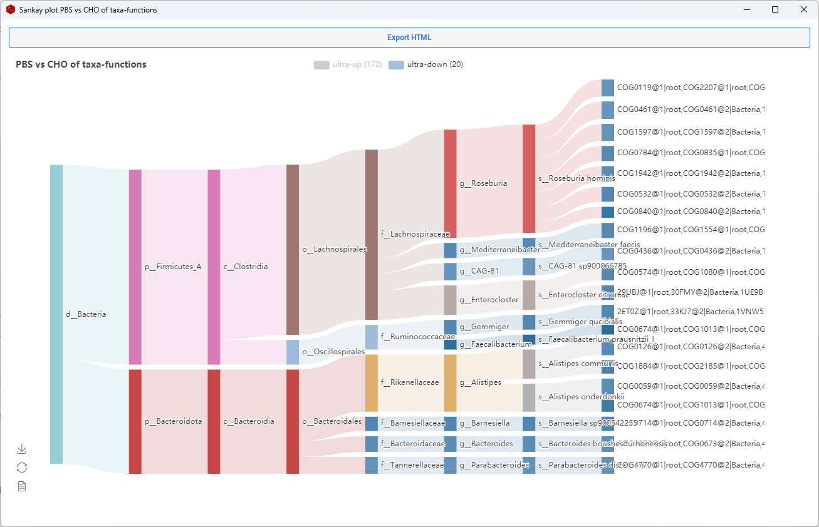Click the o__Lachnospirales node

[x=293, y=249]
